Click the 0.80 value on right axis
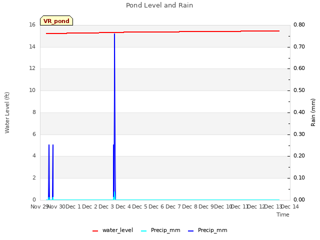The width and height of the screenshot is (320, 240). 299,25
